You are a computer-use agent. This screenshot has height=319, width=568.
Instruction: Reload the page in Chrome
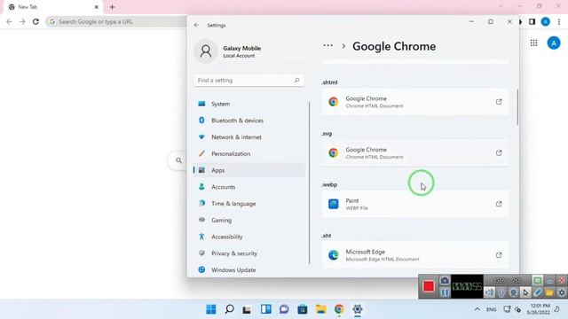coord(35,21)
